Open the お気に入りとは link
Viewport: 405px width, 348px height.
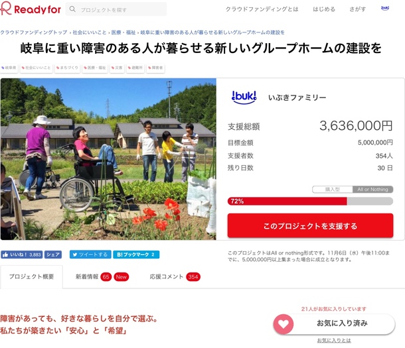pos(334,340)
